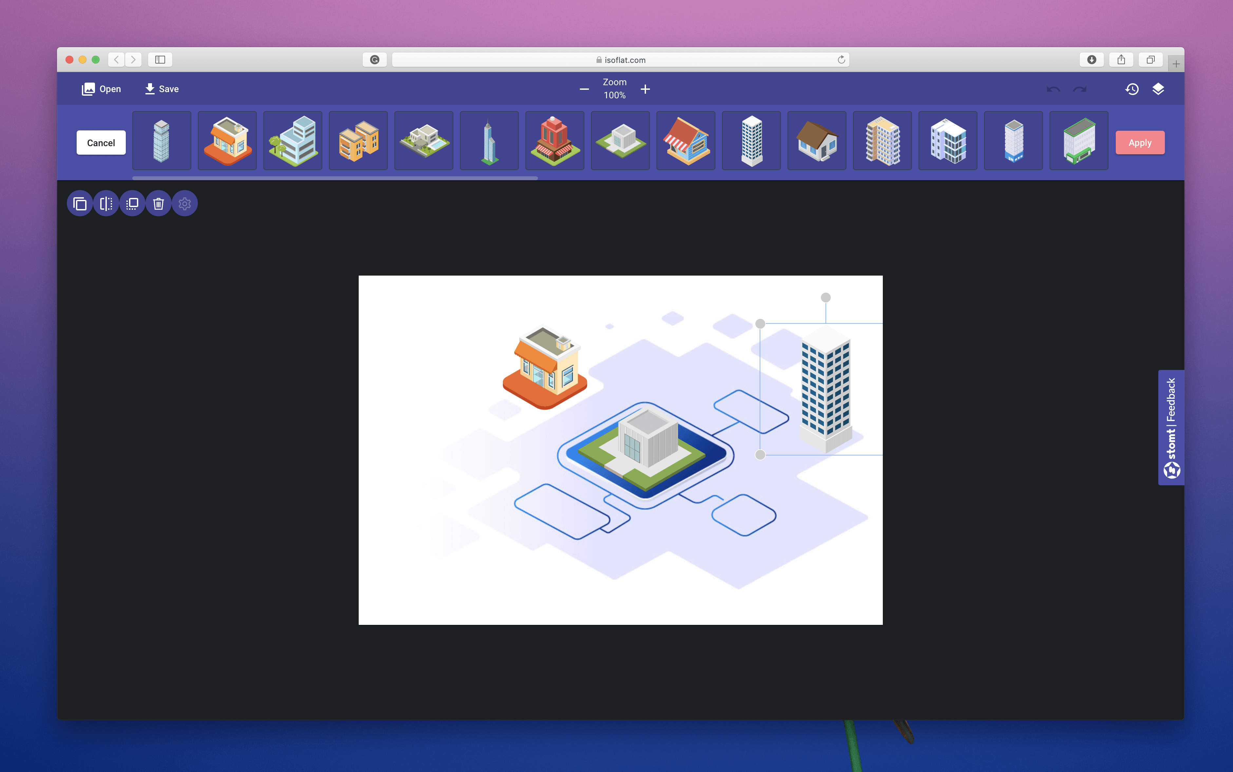Viewport: 1233px width, 772px height.
Task: Duplicate the selected building object
Action: [x=79, y=203]
